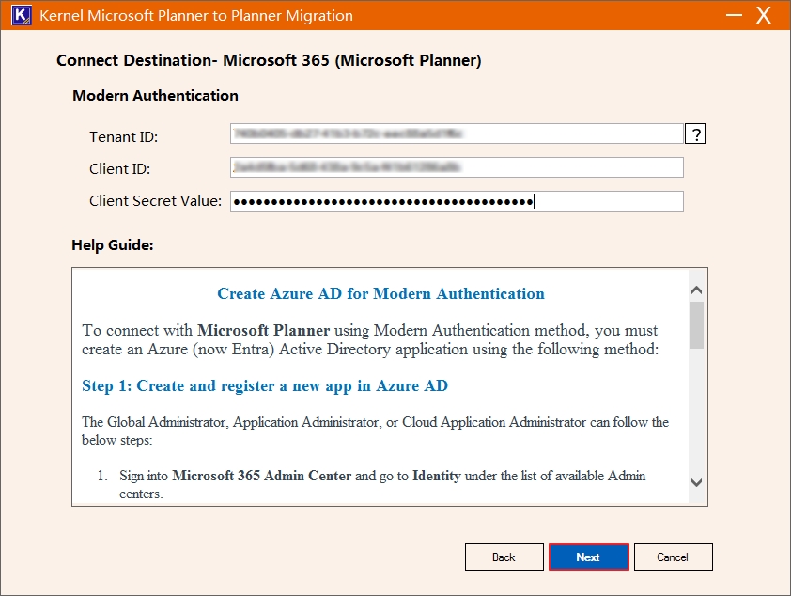Click the 'Tenant ID:' label
The image size is (791, 596).
pos(124,136)
